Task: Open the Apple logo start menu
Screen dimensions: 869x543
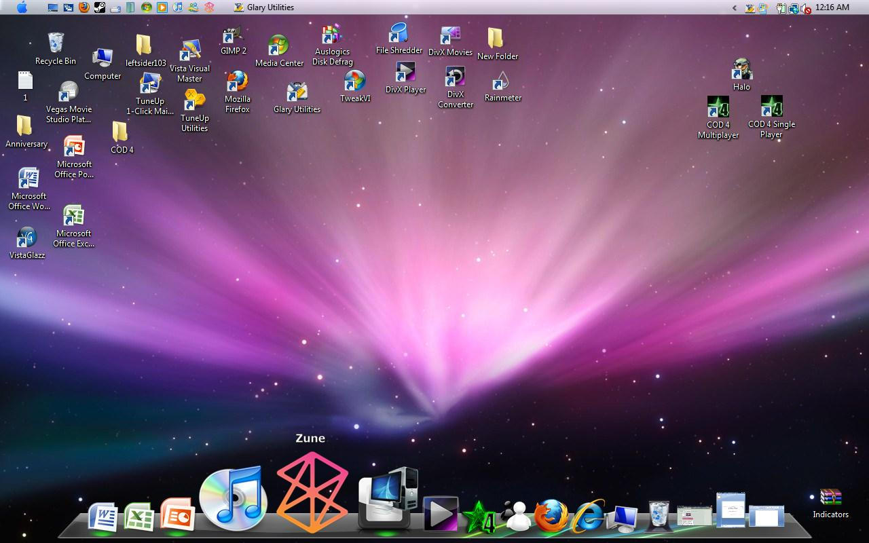Action: (x=22, y=7)
